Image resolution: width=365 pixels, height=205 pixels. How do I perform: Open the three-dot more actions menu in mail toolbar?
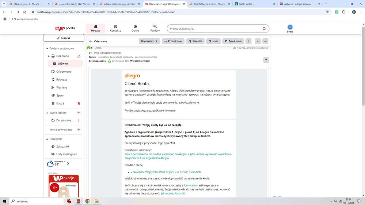248,41
